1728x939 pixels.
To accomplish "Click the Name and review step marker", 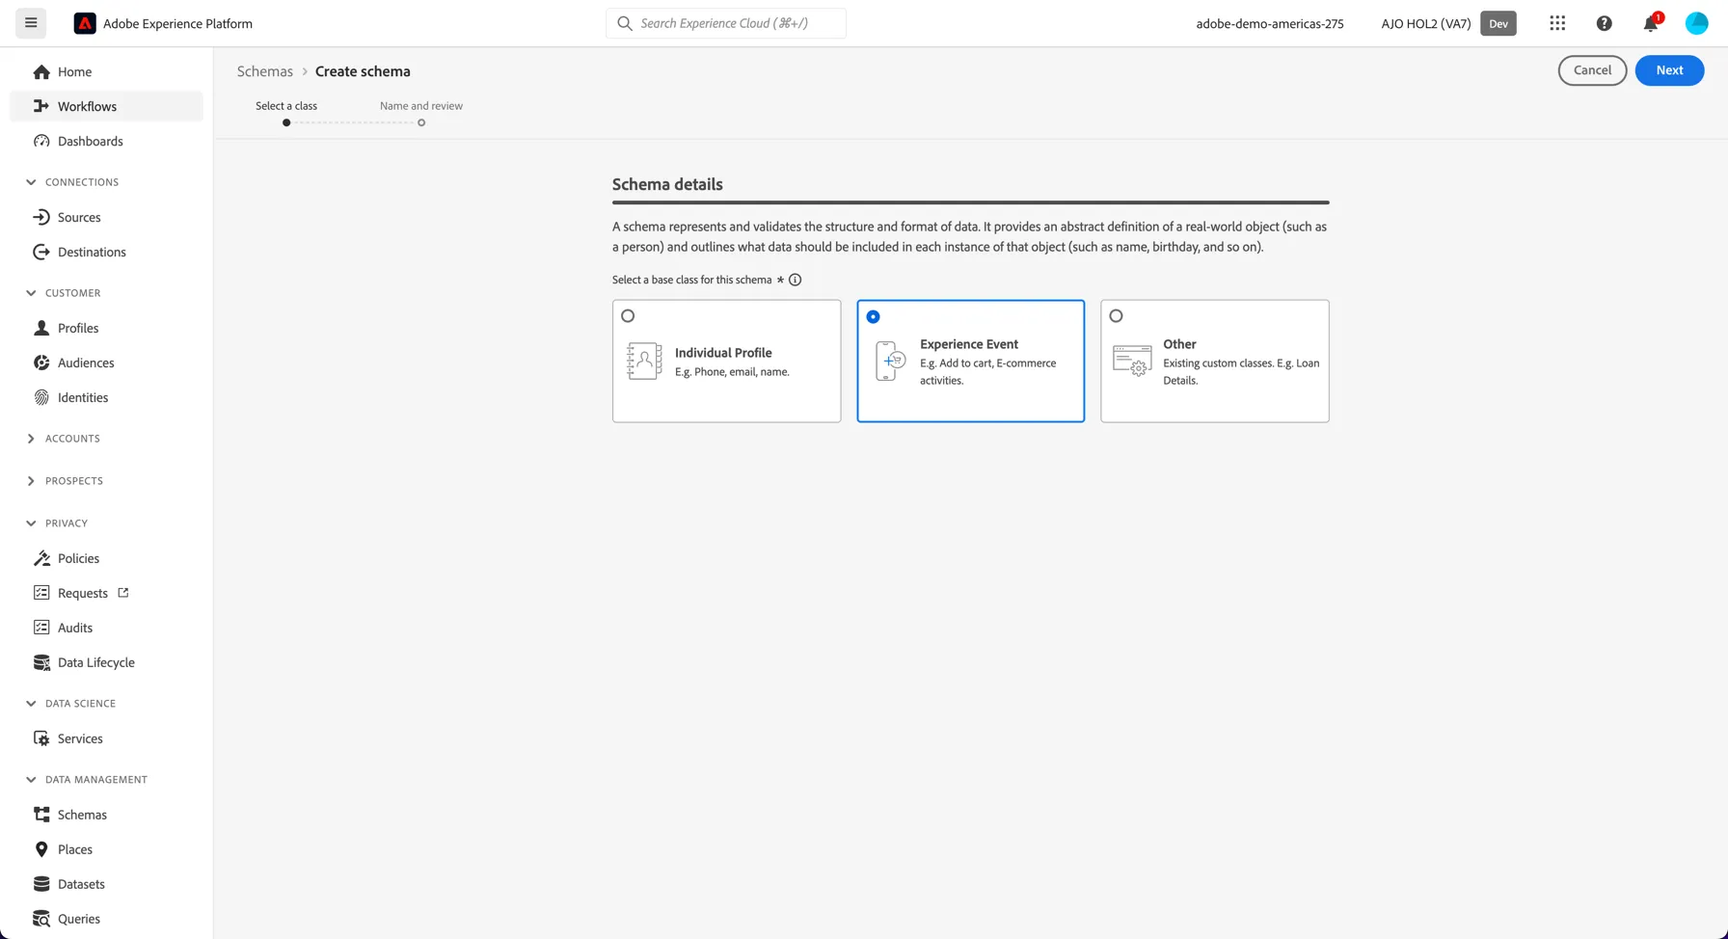I will tap(421, 122).
